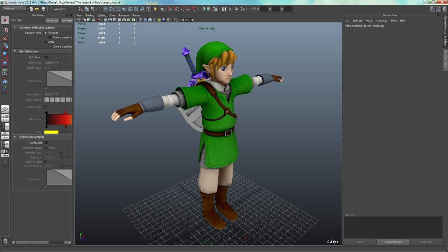Open the Interpolation None dropdown

pos(52,94)
